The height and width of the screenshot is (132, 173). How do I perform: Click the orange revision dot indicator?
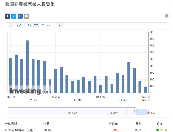coord(166,130)
